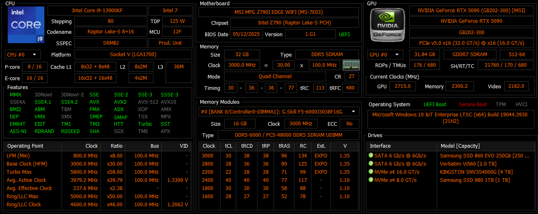Click the GPU memory size 31.84 GB
Image resolution: width=538 pixels, height=214 pixels.
pos(424,55)
